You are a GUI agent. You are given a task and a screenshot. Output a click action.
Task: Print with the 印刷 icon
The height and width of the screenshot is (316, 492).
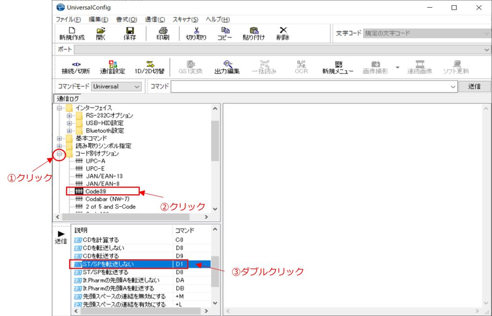(163, 34)
